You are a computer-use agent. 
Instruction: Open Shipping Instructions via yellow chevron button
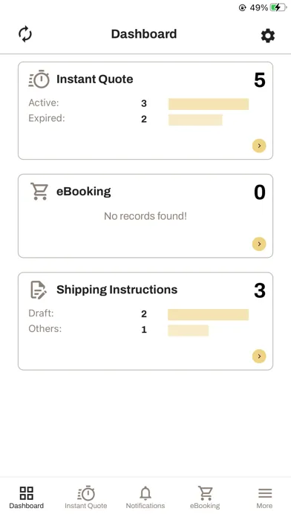259,356
